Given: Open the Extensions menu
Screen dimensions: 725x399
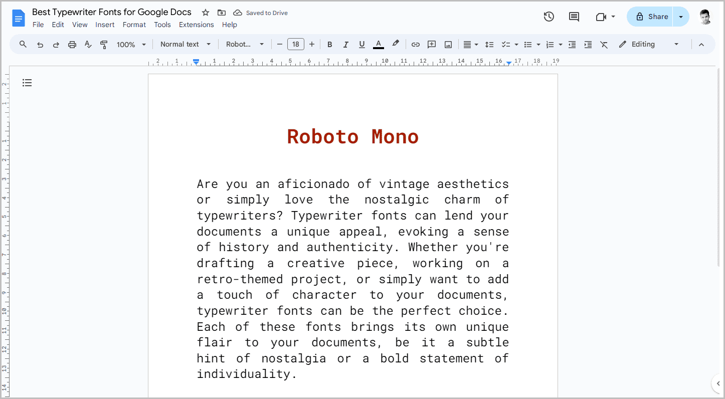Looking at the screenshot, I should pyautogui.click(x=197, y=25).
